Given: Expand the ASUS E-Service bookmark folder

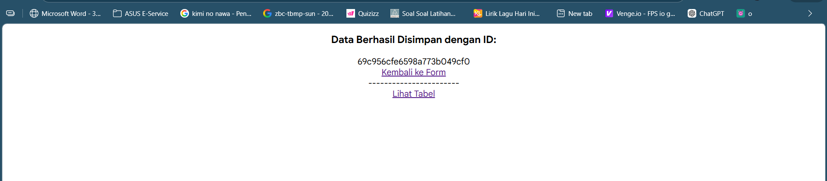Looking at the screenshot, I should pyautogui.click(x=141, y=13).
